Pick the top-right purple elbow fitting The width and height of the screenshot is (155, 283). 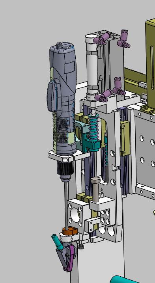click(123, 39)
